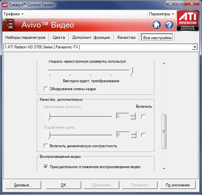The width and height of the screenshot is (202, 195).
Task: Open the Дополнит. функции tab
Action: point(91,37)
